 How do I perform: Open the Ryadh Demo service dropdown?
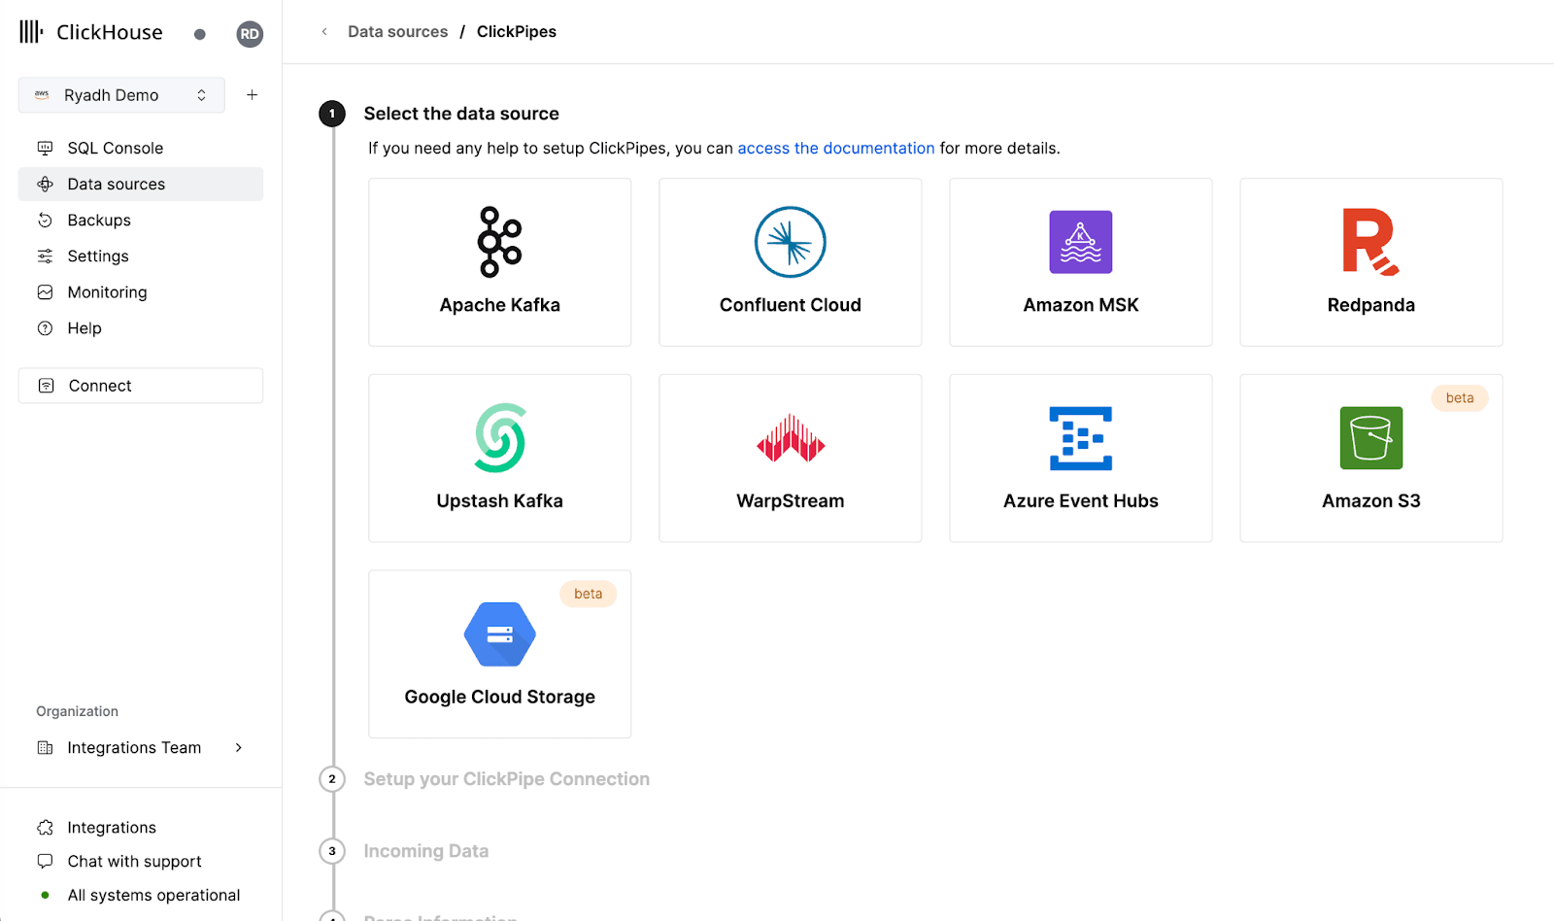pyautogui.click(x=121, y=95)
